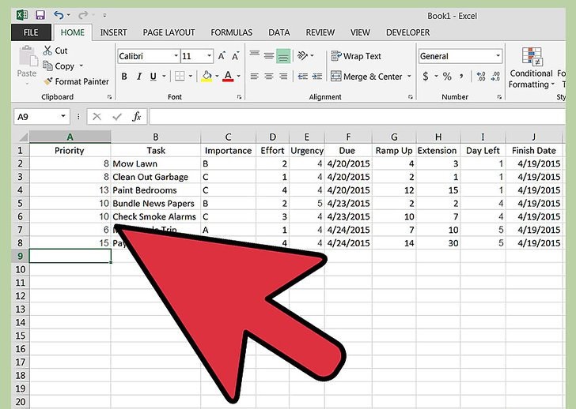Open the font size 11 dropdown
The width and height of the screenshot is (576, 409).
click(x=209, y=56)
